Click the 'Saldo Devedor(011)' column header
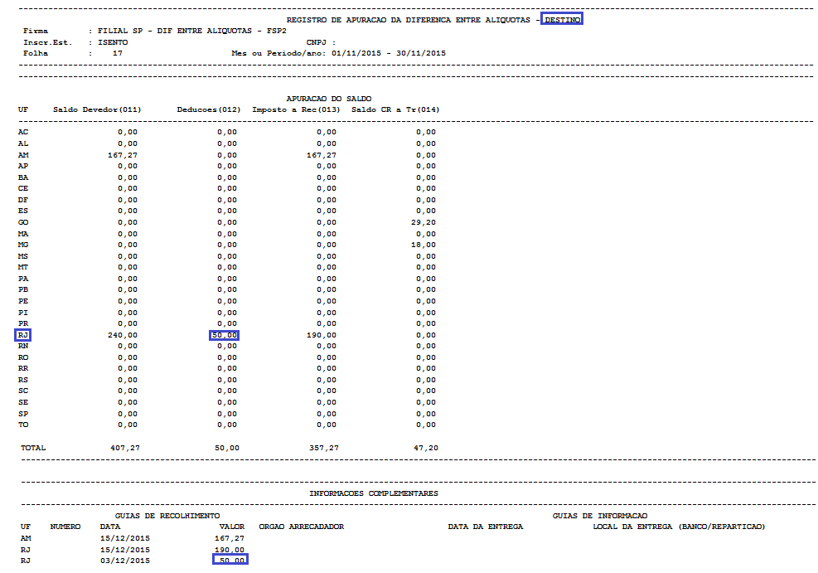This screenshot has height=573, width=818. [x=97, y=109]
